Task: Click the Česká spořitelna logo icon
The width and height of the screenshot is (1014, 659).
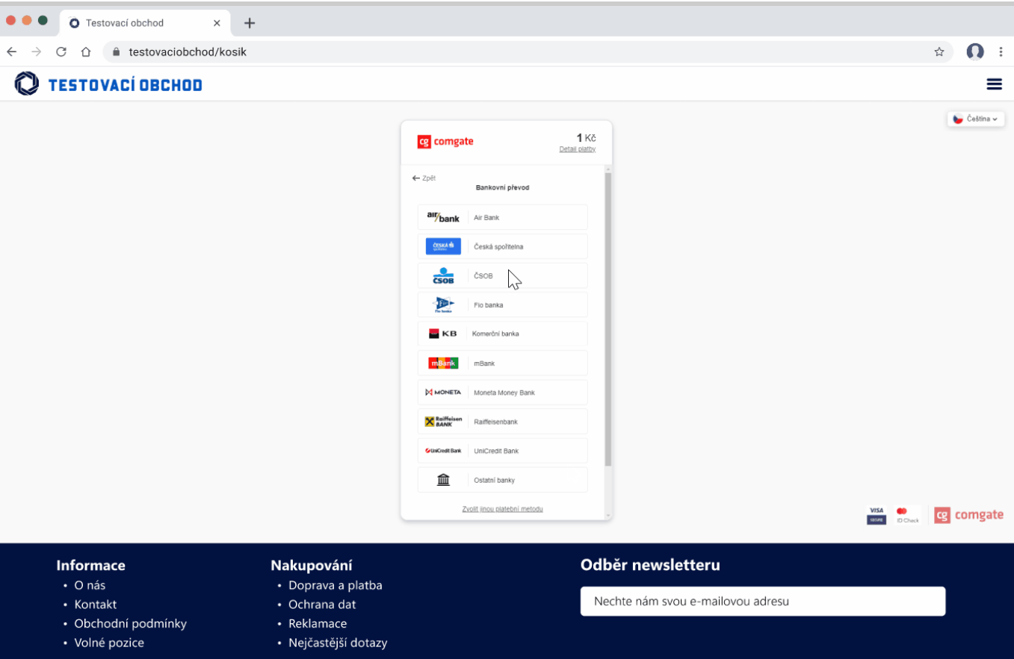Action: [x=443, y=246]
